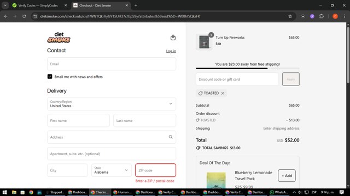Open the WhatsApp taskbar app
Screen dimensions: 350x196
(x=279, y=192)
